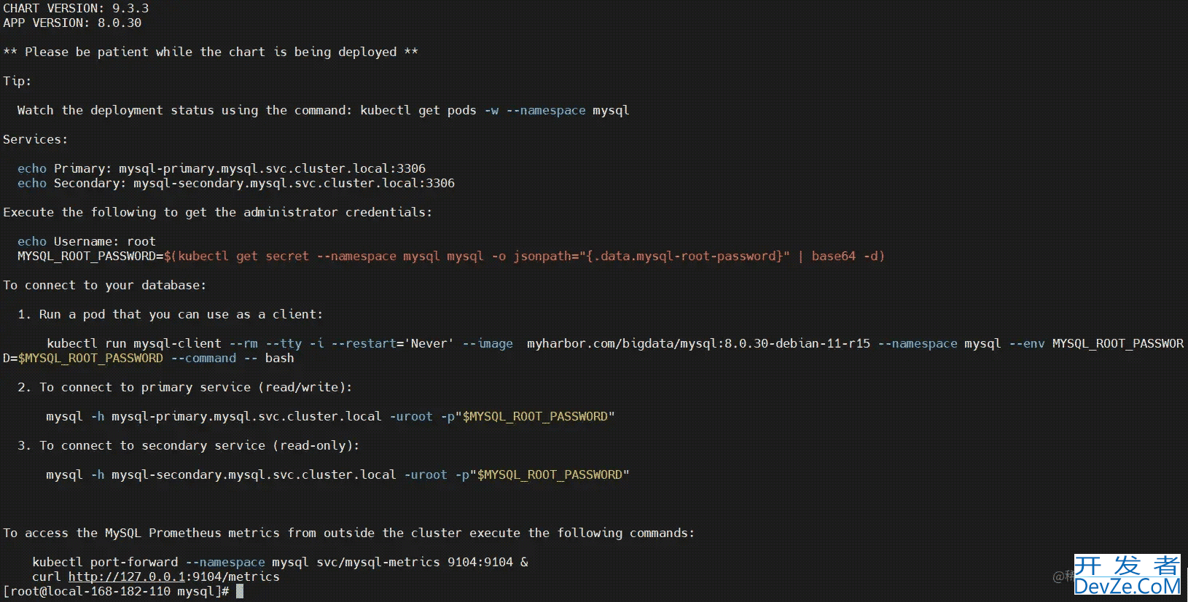Click the Secondary mysql-secondary.mysql.svc.cluster.local:3306 line
Viewport: 1188px width, 602px height.
[236, 183]
